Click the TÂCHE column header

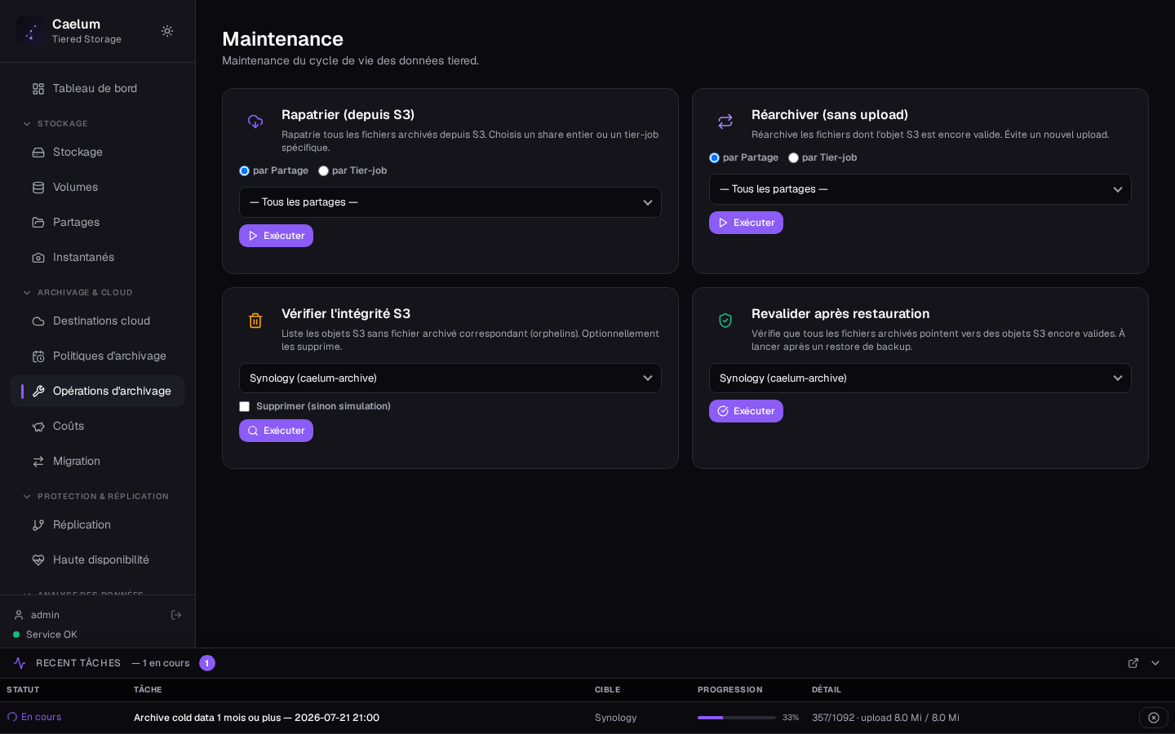coord(148,690)
